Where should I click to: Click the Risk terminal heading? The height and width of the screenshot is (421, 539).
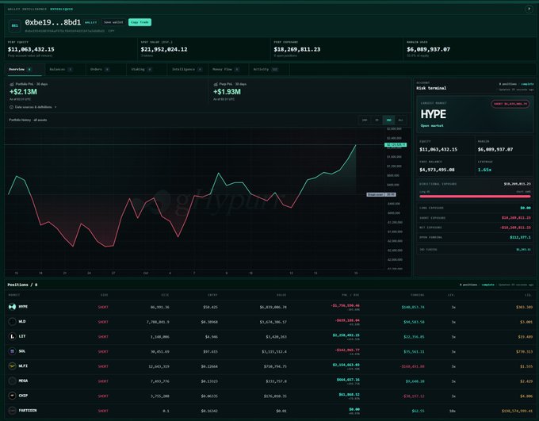point(431,88)
